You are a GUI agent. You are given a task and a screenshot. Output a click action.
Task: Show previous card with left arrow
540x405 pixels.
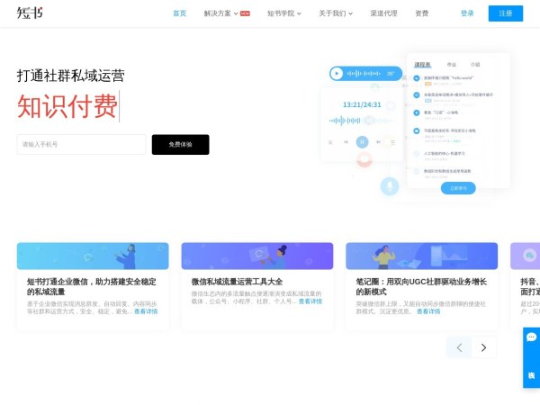[460, 347]
